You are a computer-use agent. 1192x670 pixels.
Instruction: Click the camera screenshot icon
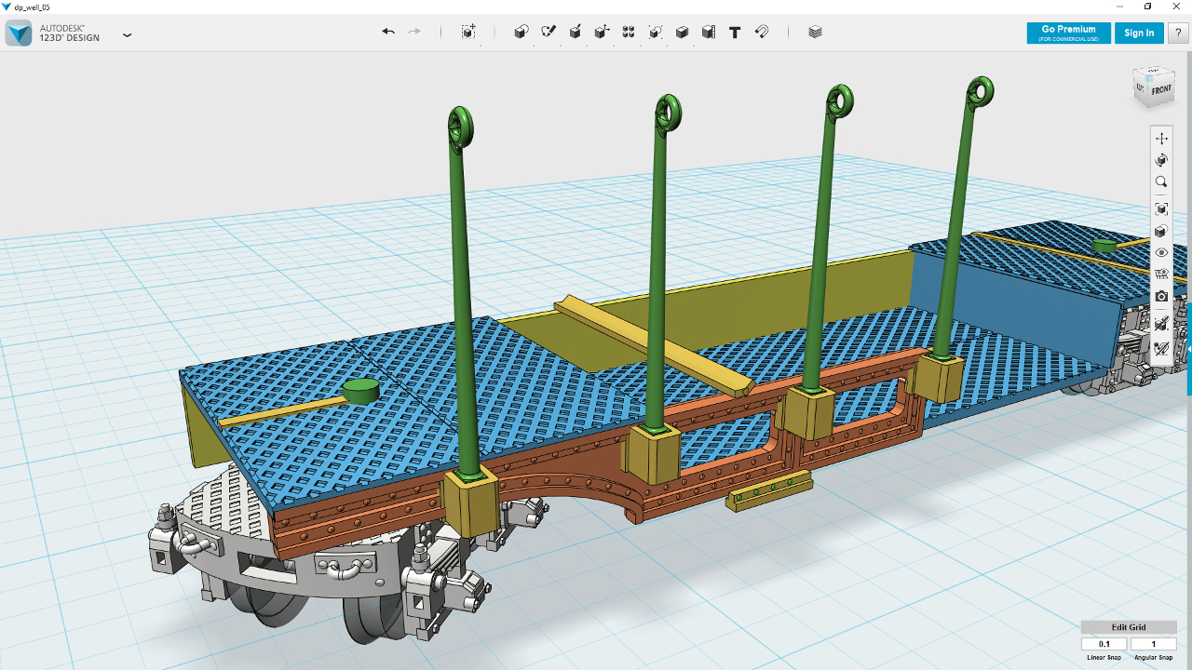point(1161,297)
